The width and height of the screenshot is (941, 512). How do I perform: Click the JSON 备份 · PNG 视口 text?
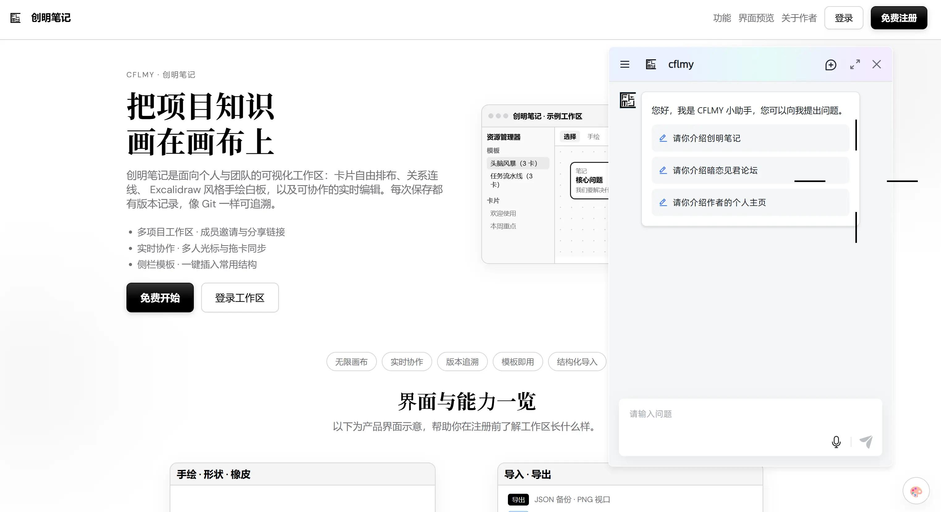(572, 500)
